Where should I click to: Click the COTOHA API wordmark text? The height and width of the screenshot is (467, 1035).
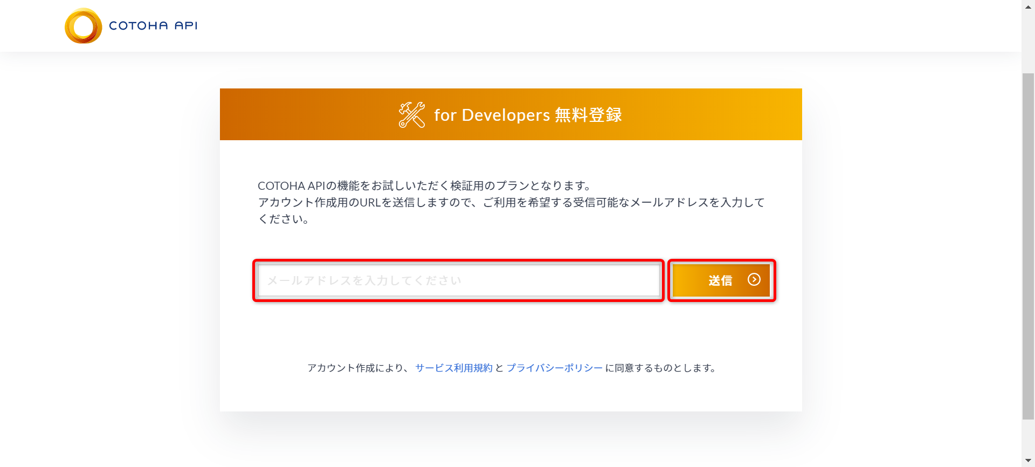153,26
